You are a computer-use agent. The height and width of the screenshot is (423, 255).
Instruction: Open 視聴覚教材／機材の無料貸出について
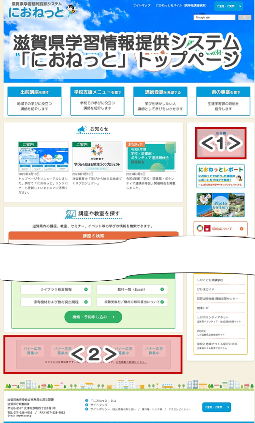(132, 302)
